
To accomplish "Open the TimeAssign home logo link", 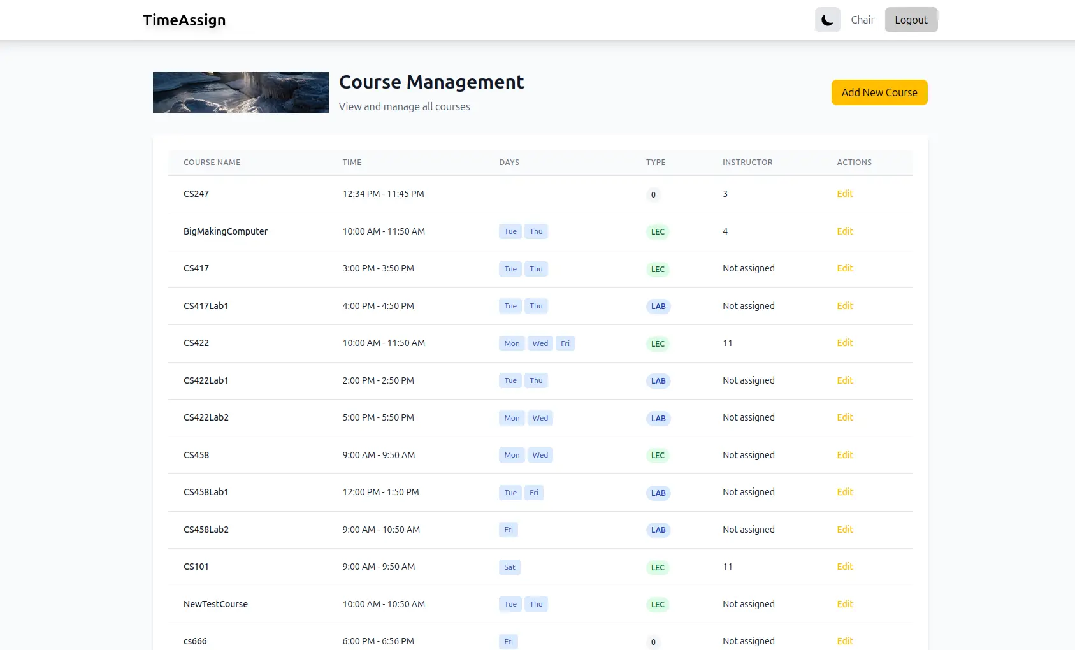I will coord(184,20).
